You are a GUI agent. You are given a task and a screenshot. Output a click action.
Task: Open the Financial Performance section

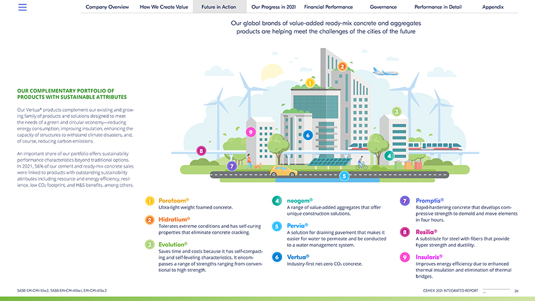pyautogui.click(x=328, y=7)
